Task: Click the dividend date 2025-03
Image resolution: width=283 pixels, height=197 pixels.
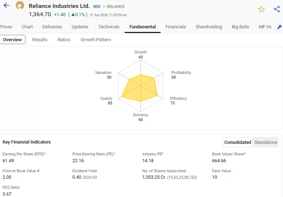Action: 90,177
